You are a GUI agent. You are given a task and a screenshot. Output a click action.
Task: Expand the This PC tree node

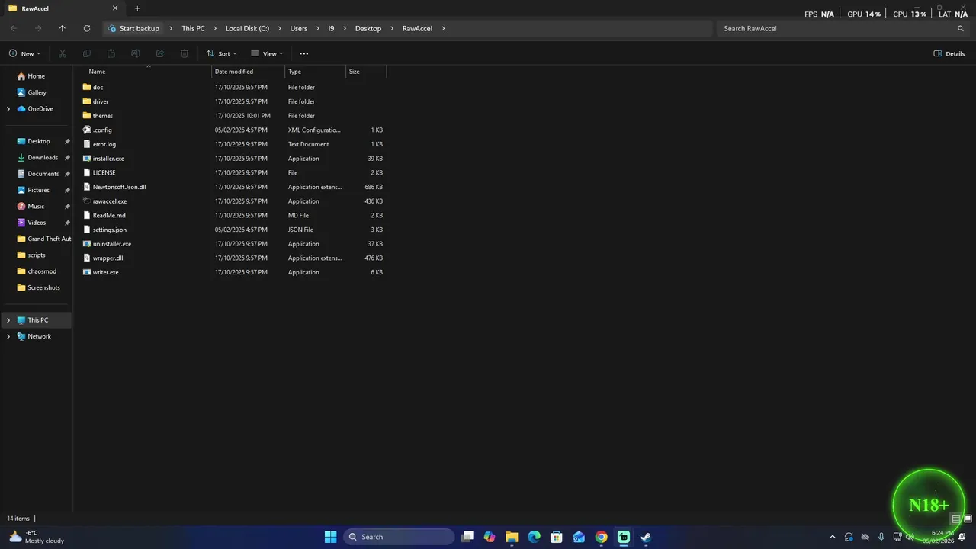pyautogui.click(x=8, y=320)
